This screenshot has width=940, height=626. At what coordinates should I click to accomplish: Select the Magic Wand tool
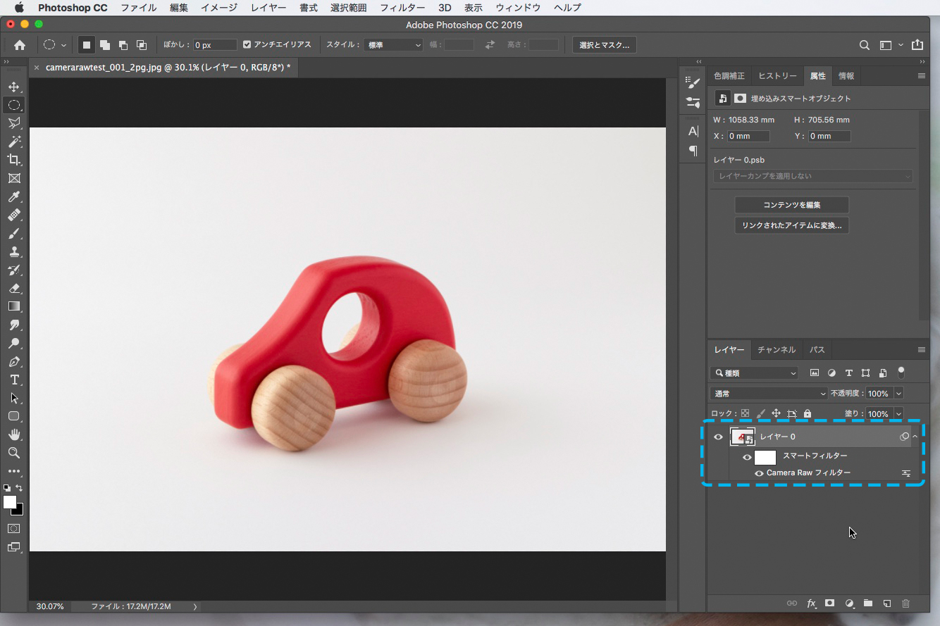14,142
